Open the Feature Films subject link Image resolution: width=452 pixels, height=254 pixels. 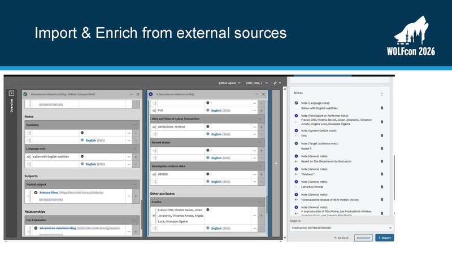pyautogui.click(x=49, y=192)
